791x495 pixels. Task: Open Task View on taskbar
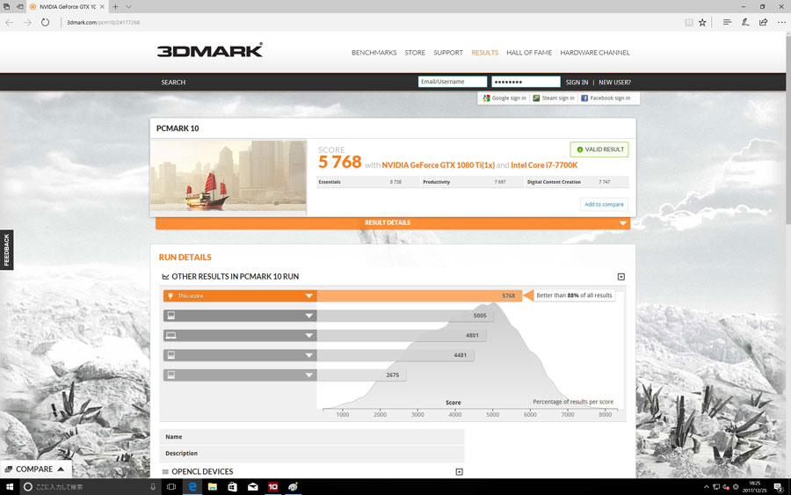coord(171,487)
